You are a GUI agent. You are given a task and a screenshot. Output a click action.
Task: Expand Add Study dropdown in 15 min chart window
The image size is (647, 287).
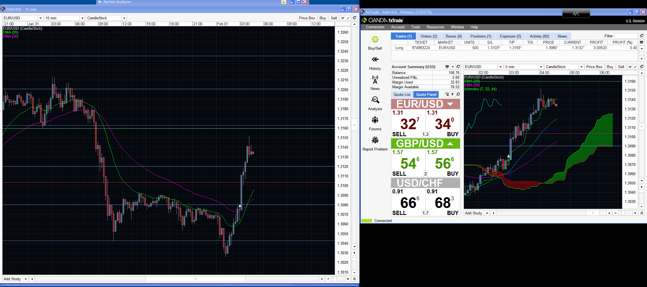(x=26, y=279)
